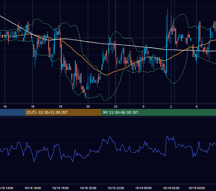Viewport: 216px width, 191px height.
Task: Click the 16 hour axis label
Action: [x=33, y=107]
